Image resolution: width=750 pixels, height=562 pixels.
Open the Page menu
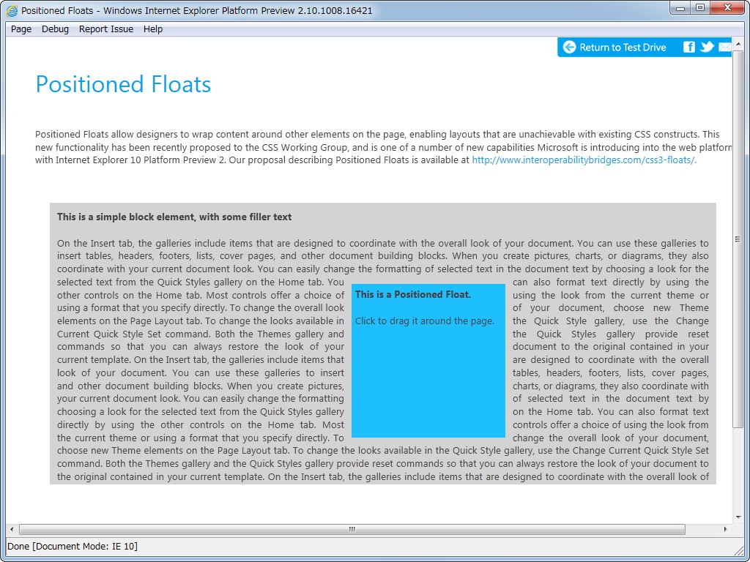[x=21, y=29]
